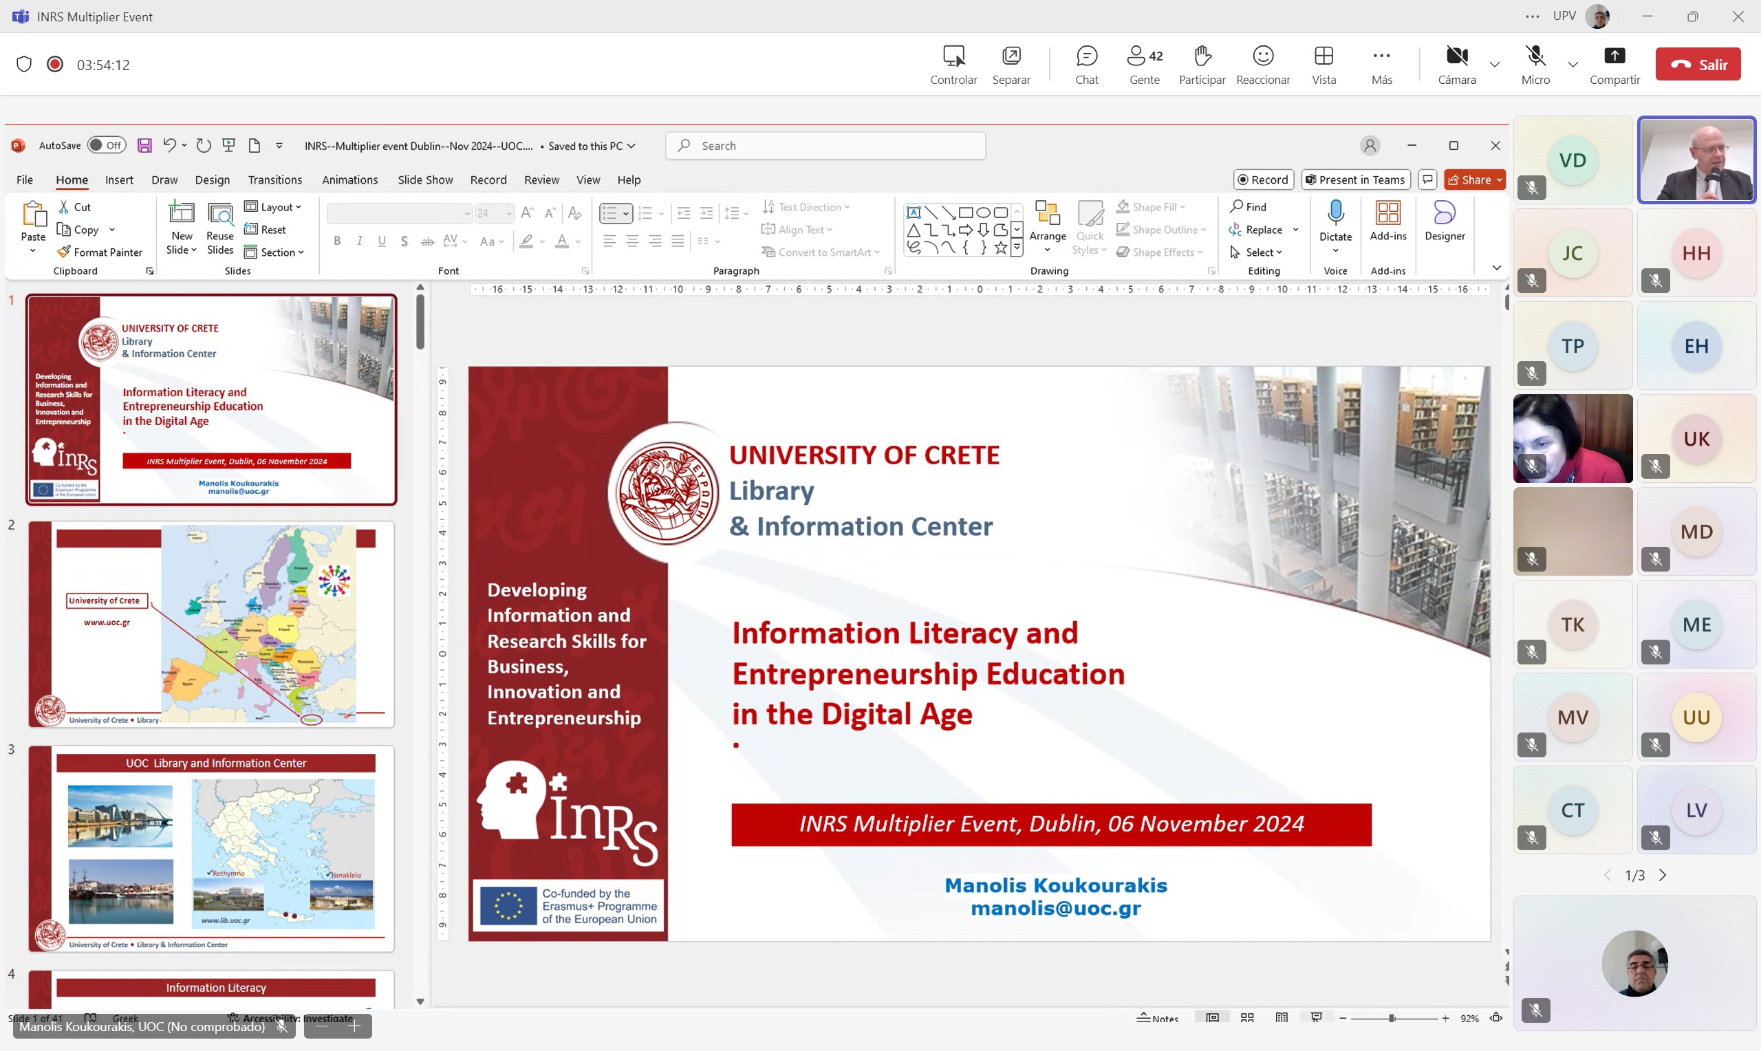Click the Present in Teams button
The height and width of the screenshot is (1051, 1761).
[x=1355, y=180]
